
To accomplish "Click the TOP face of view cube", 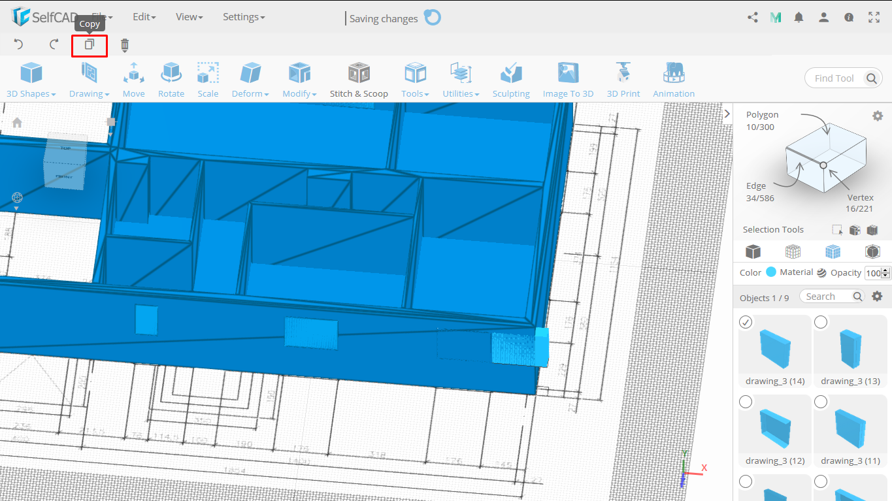I will coord(65,148).
